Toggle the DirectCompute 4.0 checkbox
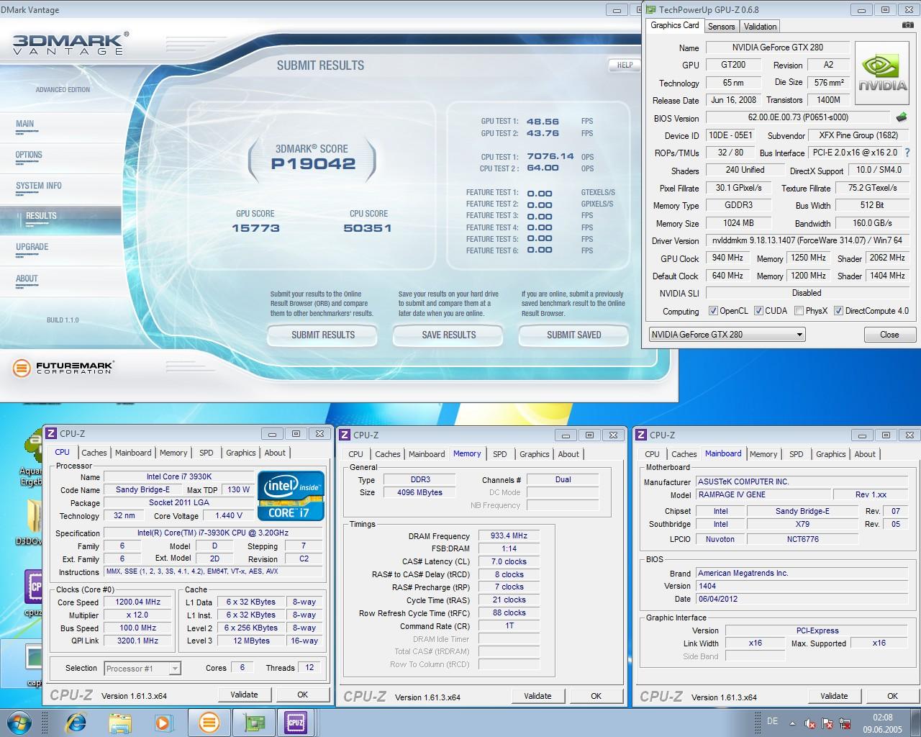The image size is (921, 737). (x=838, y=311)
